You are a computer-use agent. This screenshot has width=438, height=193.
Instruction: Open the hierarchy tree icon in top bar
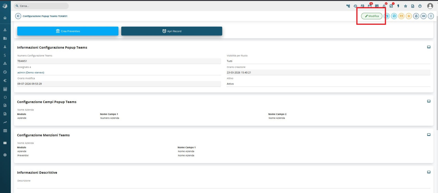348,6
